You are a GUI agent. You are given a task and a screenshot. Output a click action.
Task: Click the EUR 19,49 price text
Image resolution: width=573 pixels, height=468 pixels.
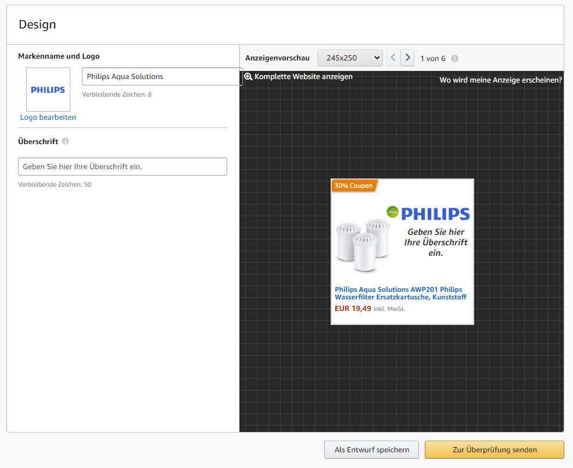[353, 309]
